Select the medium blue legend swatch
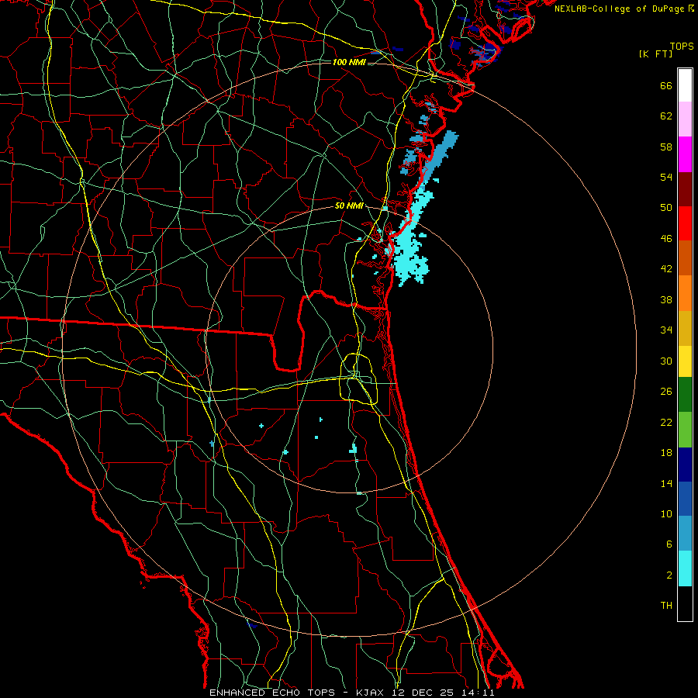Image resolution: width=698 pixels, height=698 pixels. pos(685,499)
